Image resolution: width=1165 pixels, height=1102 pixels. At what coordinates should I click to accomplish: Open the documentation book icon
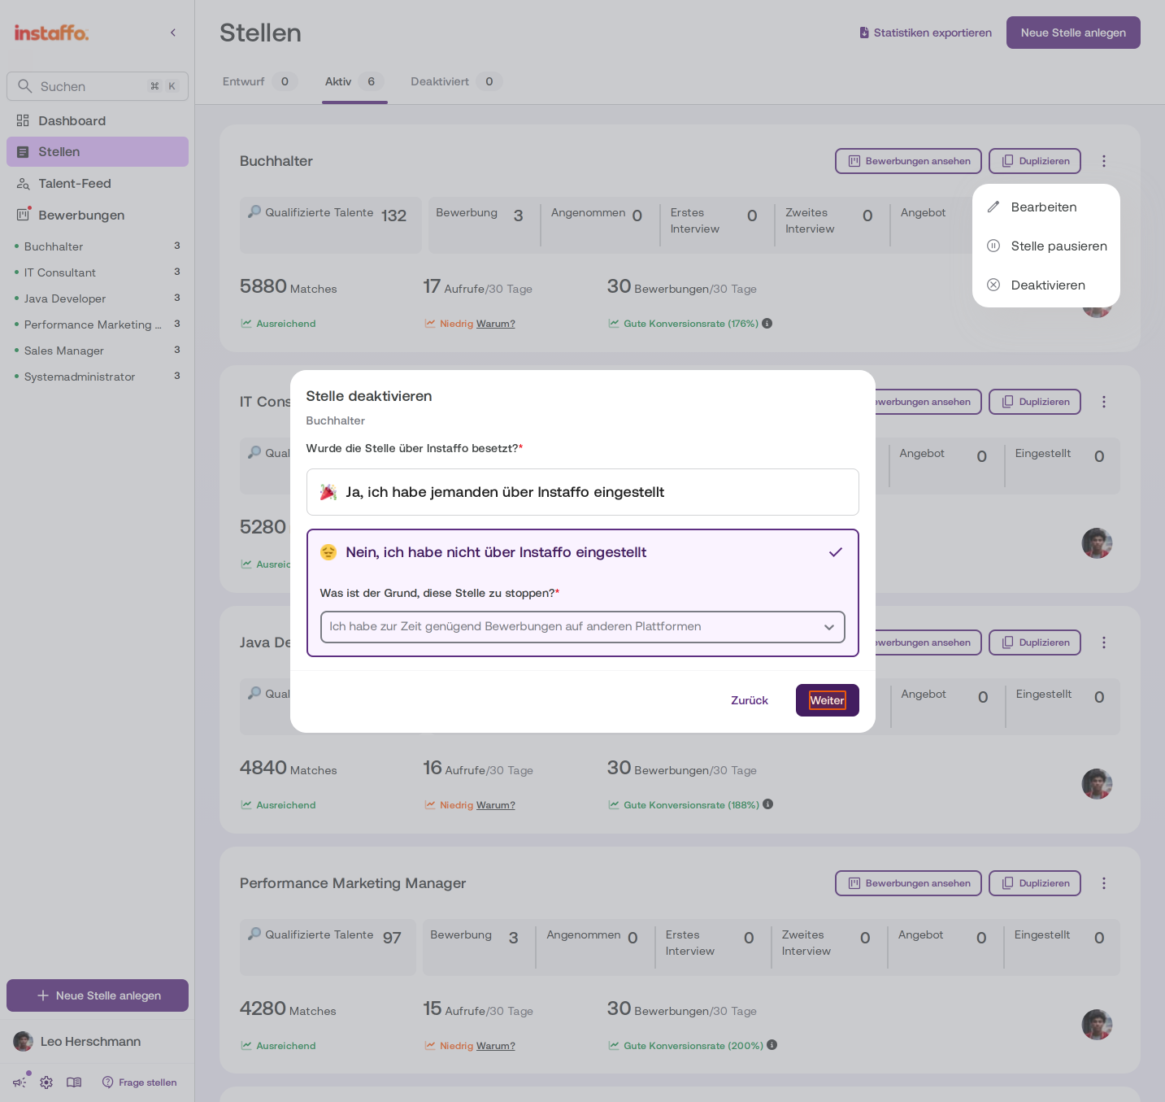point(74,1082)
